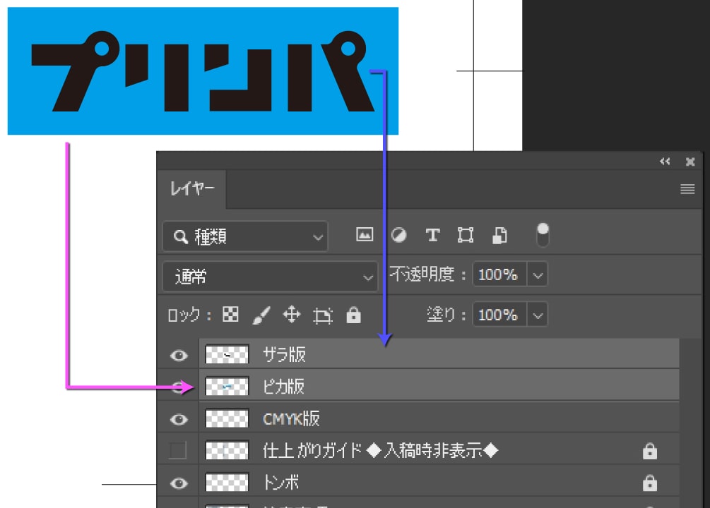
Task: Expand the 不透明度 opacity dropdown arrow
Action: [x=538, y=275]
